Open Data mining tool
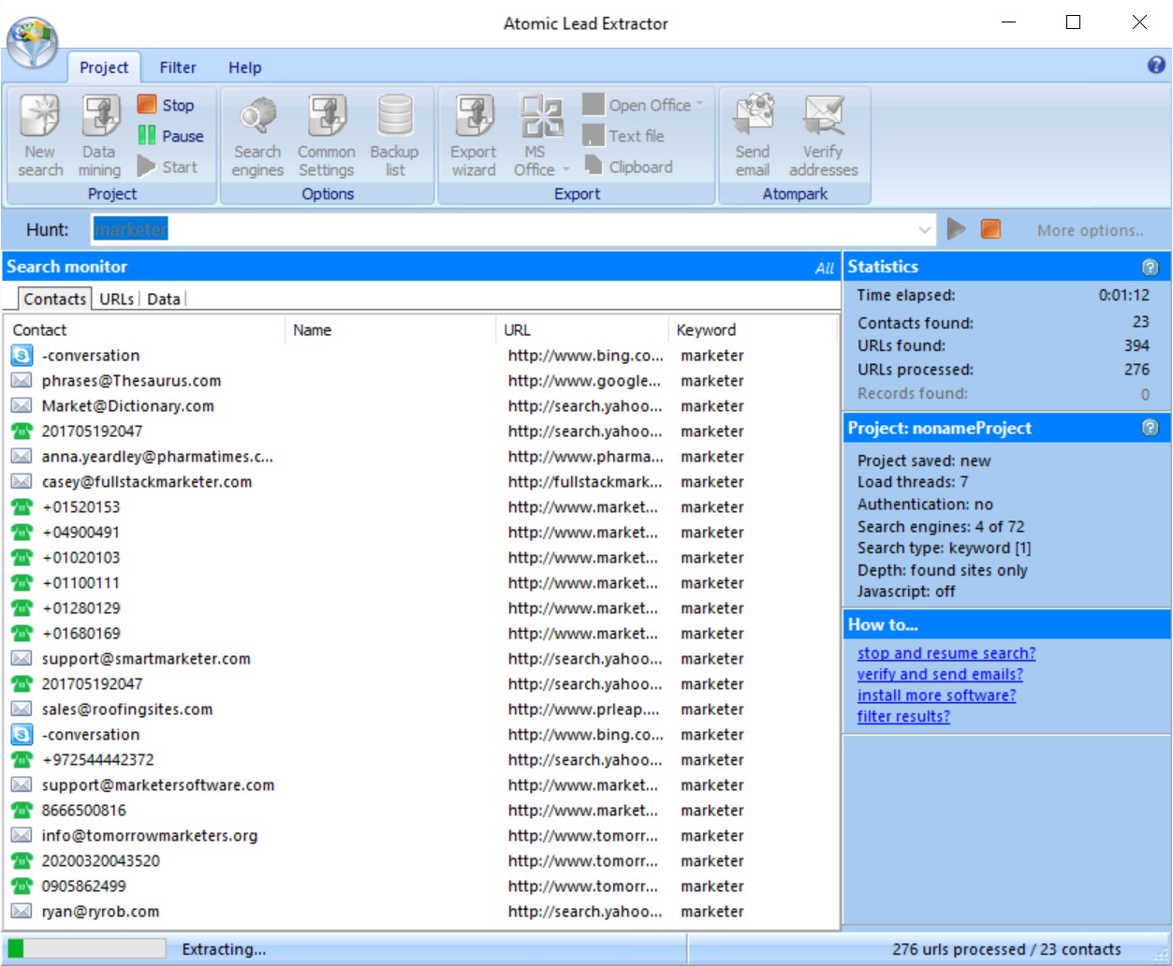 point(99,136)
